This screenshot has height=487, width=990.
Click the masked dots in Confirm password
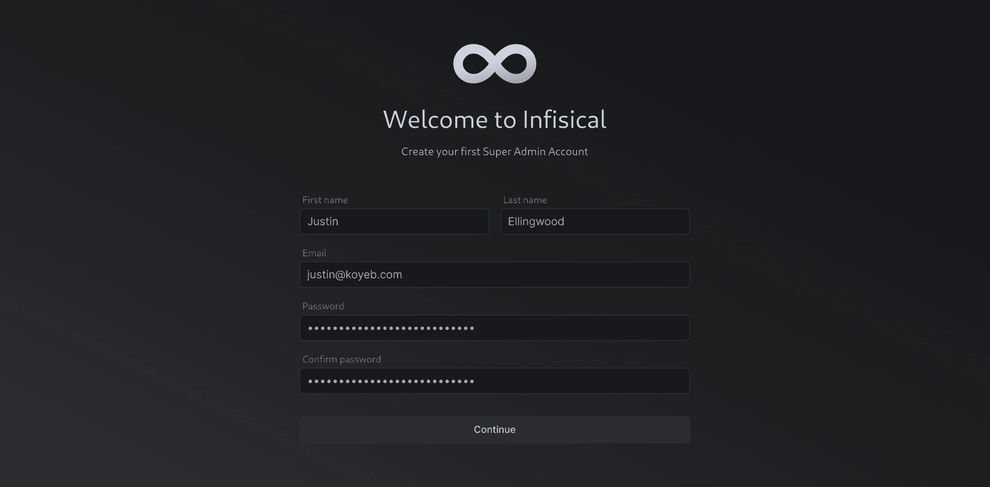pos(391,381)
